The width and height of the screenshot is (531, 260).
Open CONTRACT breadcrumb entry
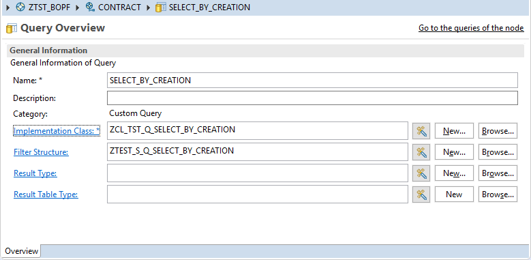point(119,8)
